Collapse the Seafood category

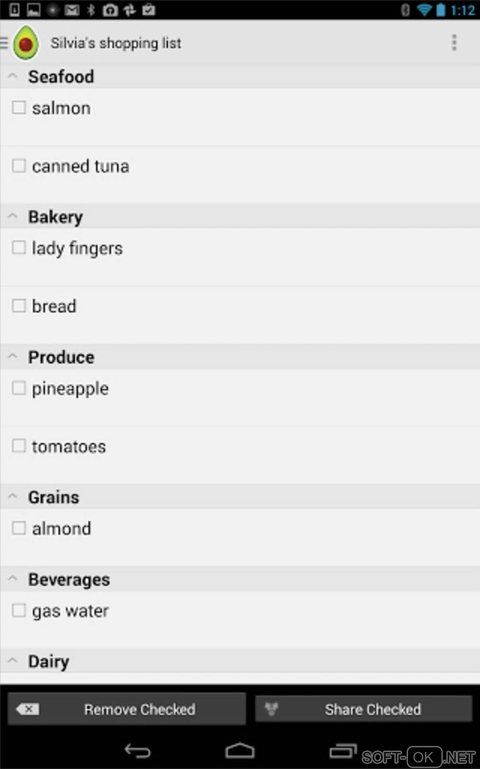(x=13, y=76)
